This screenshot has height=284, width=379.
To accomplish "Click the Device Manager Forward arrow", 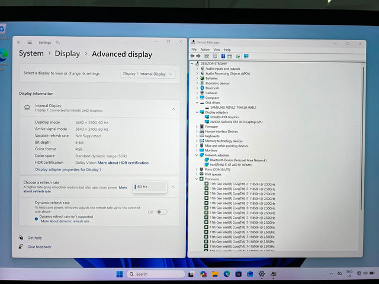I will [x=198, y=56].
